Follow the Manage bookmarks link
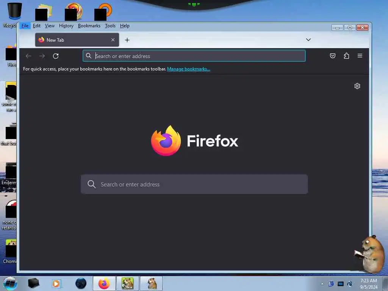 click(x=189, y=69)
